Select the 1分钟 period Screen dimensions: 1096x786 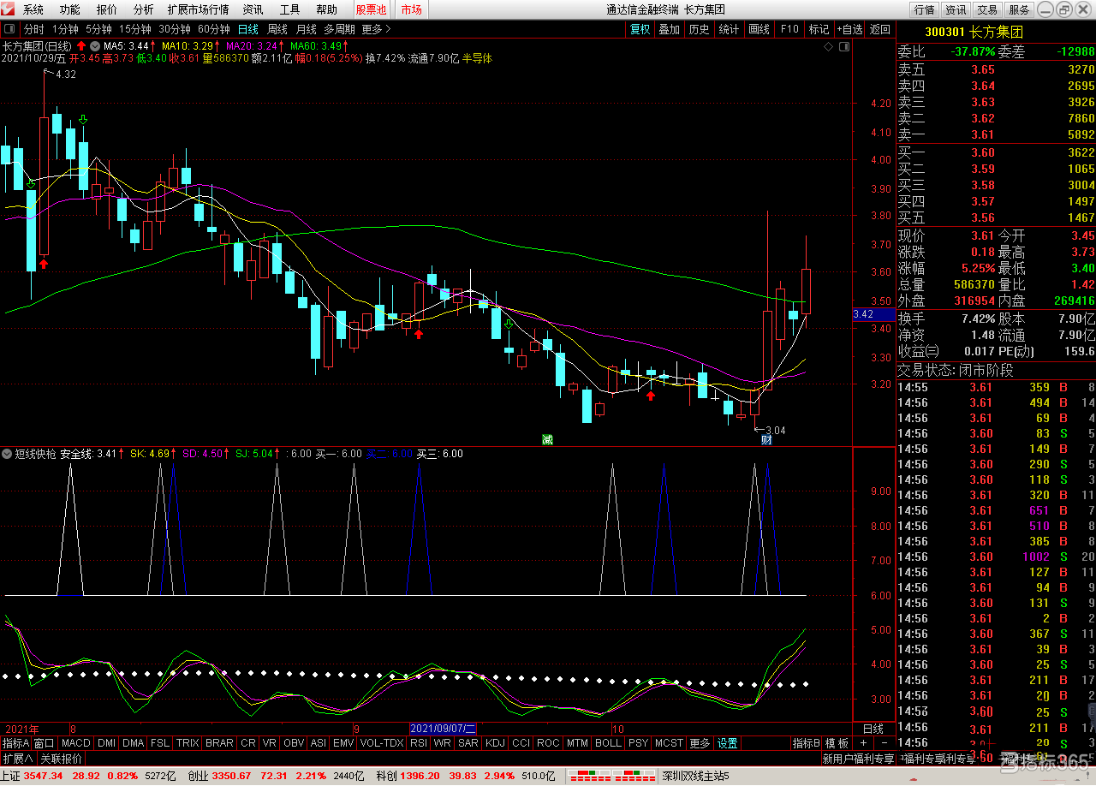(66, 29)
